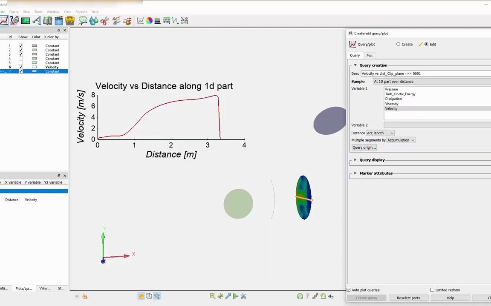
Task: Click the Flipbook animation toolbar icon
Action: click(58, 20)
